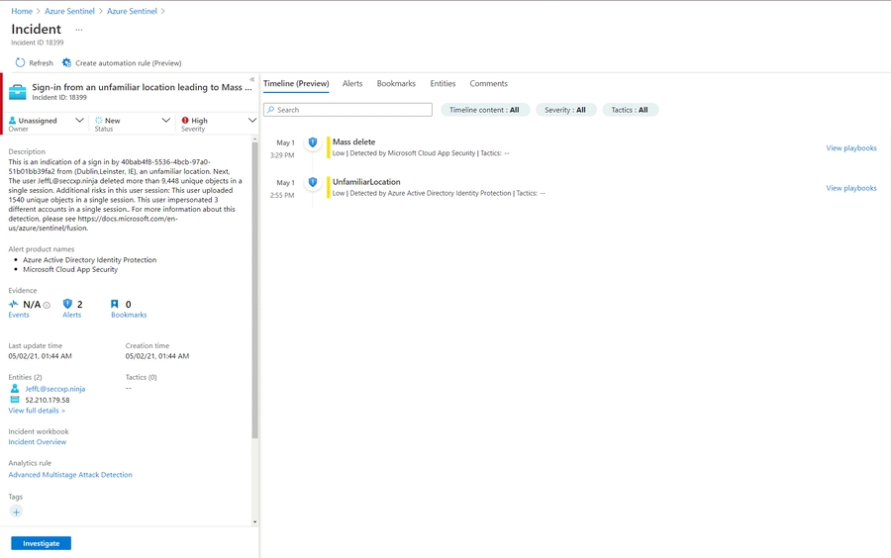Screen dimensions: 891x558
Task: Click the IP address 52.210.179.58
Action: pyautogui.click(x=48, y=400)
